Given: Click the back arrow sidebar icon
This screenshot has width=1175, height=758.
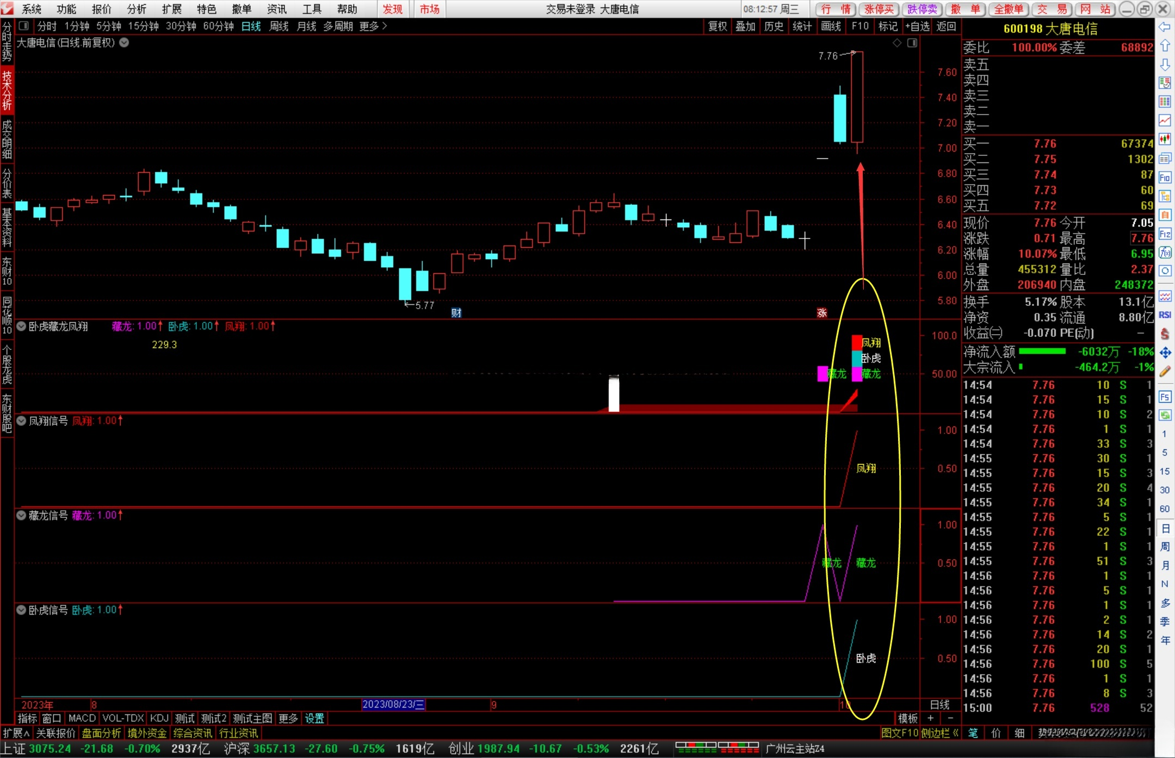Looking at the screenshot, I should [1164, 27].
